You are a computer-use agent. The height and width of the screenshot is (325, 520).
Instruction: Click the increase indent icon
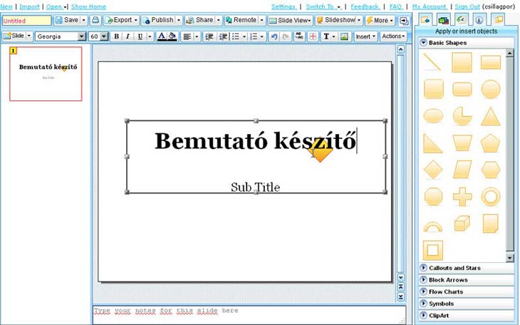[x=223, y=36]
